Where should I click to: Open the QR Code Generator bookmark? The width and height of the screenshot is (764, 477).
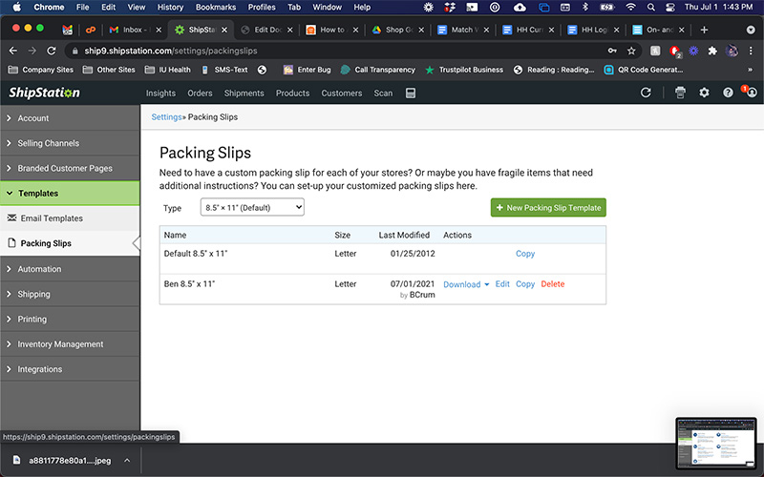(x=643, y=70)
